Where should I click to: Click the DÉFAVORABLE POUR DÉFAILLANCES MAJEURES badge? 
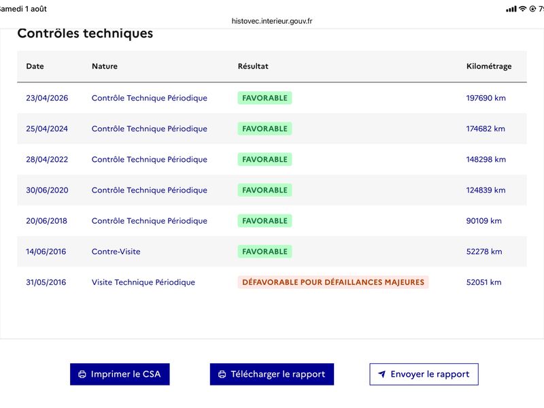click(x=333, y=282)
